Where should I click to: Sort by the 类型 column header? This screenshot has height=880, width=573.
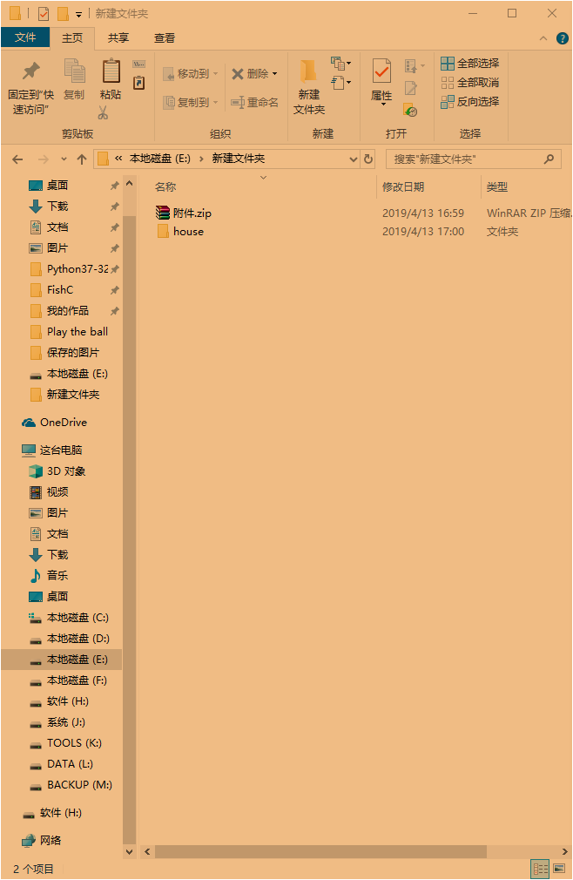pos(497,186)
